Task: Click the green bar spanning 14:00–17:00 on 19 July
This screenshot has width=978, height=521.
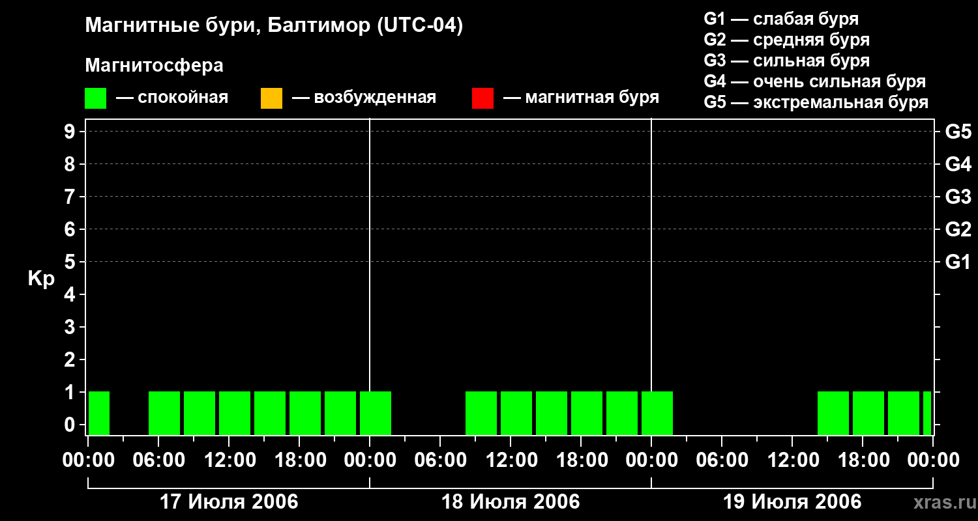Action: [833, 413]
